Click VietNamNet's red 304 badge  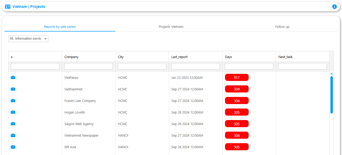click(237, 89)
